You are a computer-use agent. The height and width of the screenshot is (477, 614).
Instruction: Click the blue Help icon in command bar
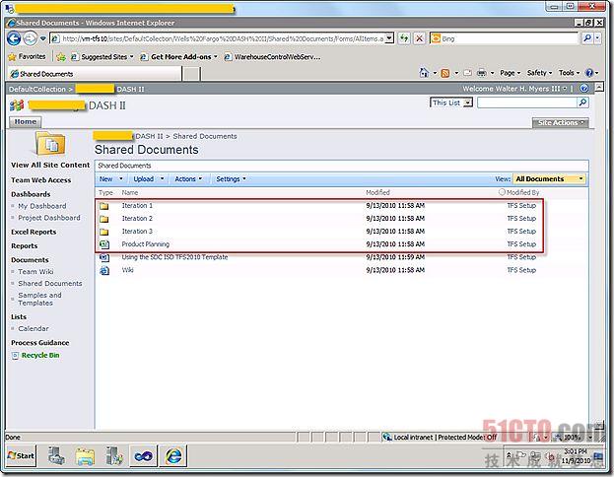point(589,73)
